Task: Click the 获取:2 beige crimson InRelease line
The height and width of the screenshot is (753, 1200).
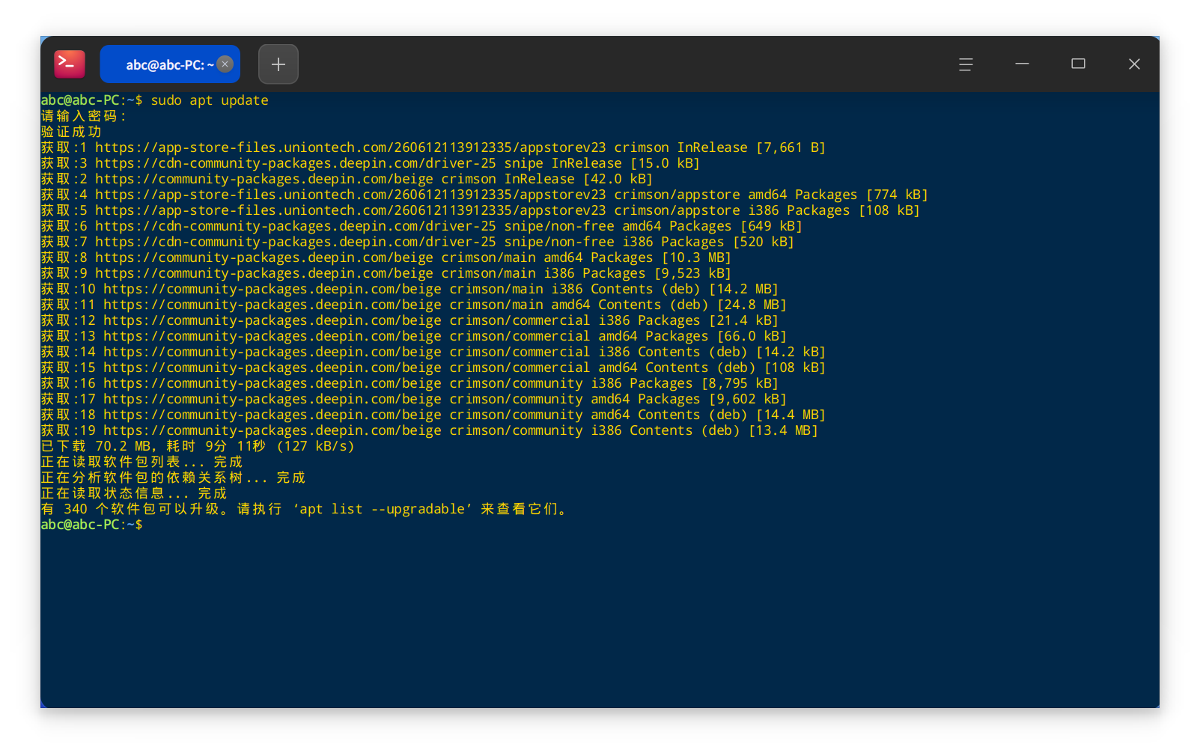Action: click(347, 179)
